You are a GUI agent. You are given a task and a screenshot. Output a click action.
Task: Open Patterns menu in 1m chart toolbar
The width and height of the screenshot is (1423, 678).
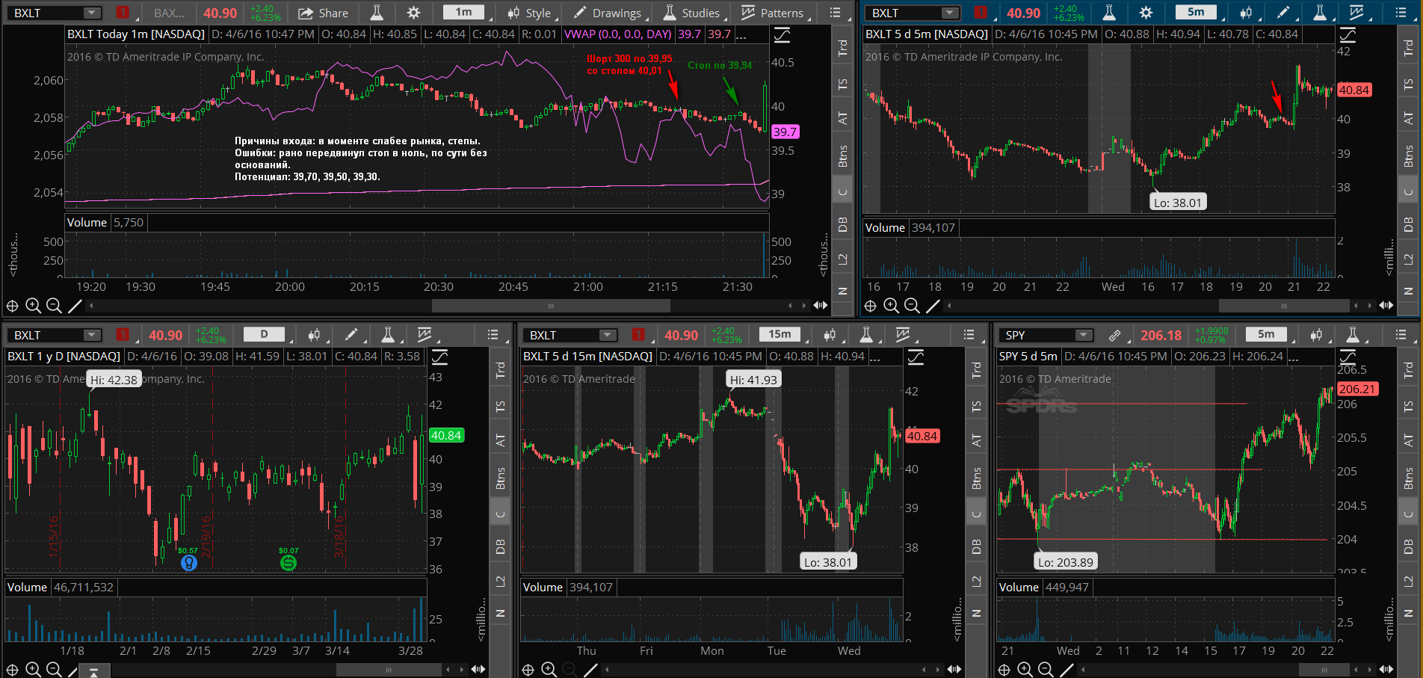[772, 13]
